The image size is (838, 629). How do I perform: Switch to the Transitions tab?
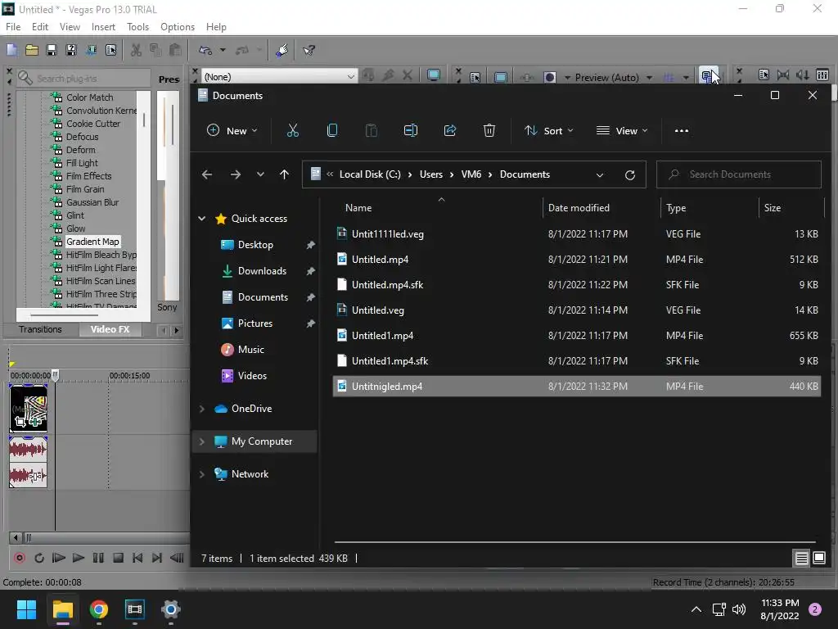tap(41, 329)
